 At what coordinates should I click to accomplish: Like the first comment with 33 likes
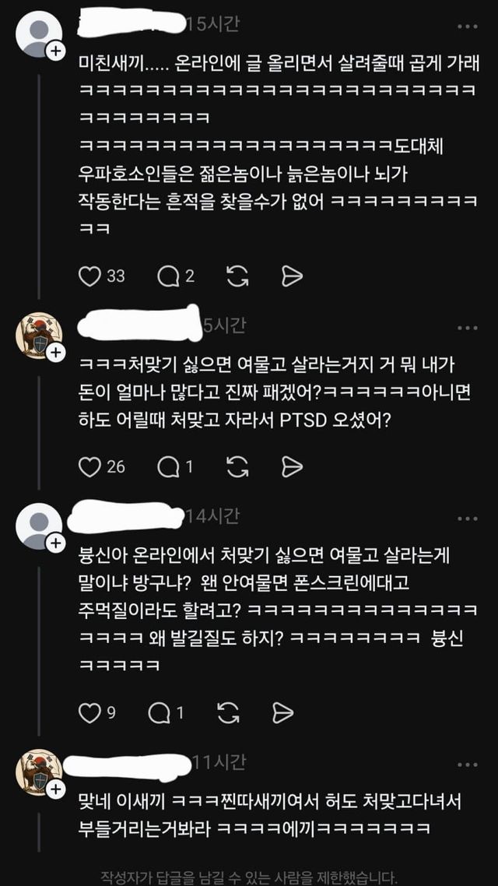click(x=89, y=276)
